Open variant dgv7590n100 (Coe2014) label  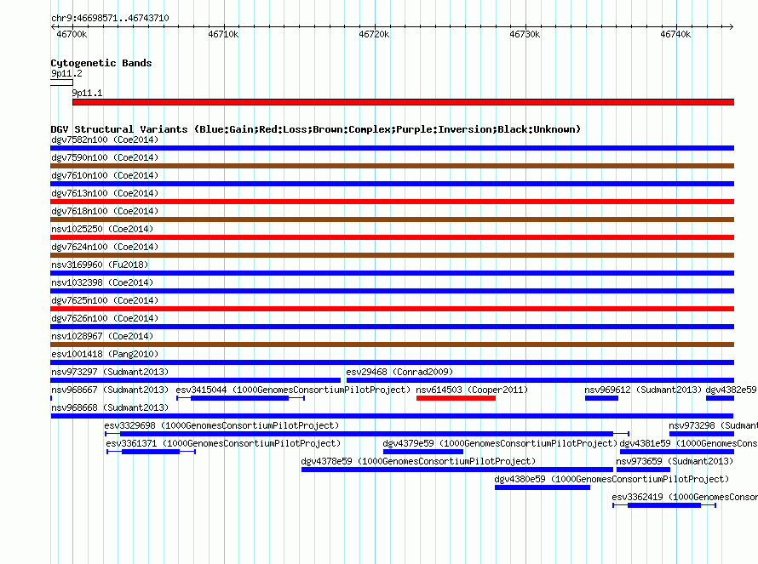tap(105, 157)
